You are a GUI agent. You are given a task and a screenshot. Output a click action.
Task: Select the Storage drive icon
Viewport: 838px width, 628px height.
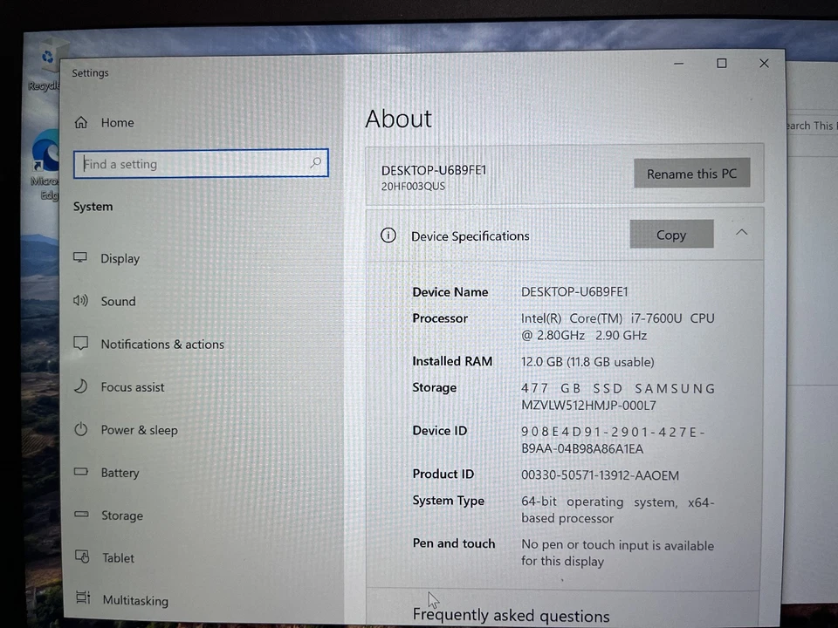(80, 515)
